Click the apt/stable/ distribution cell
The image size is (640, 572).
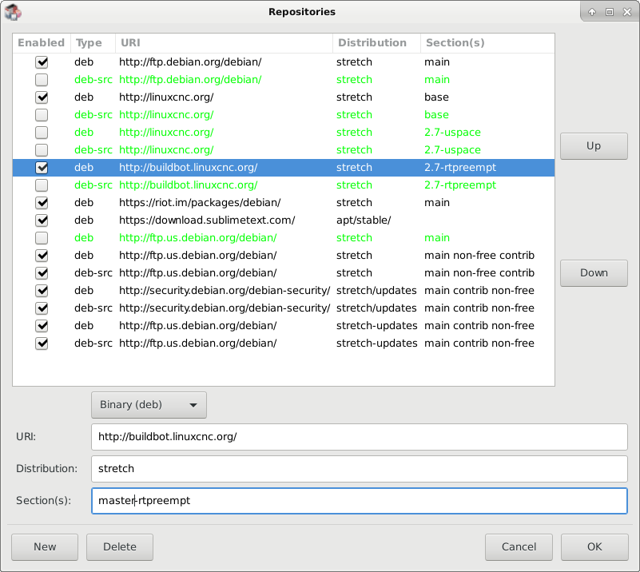[364, 220]
